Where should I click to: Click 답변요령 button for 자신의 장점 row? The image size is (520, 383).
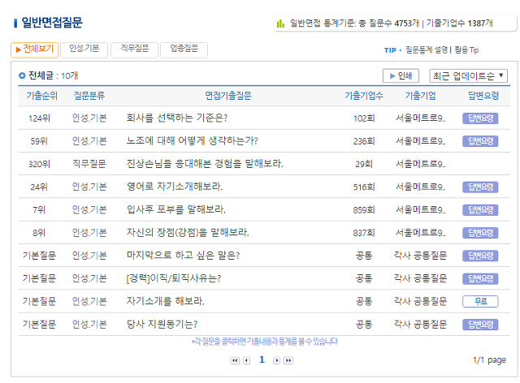coord(480,233)
